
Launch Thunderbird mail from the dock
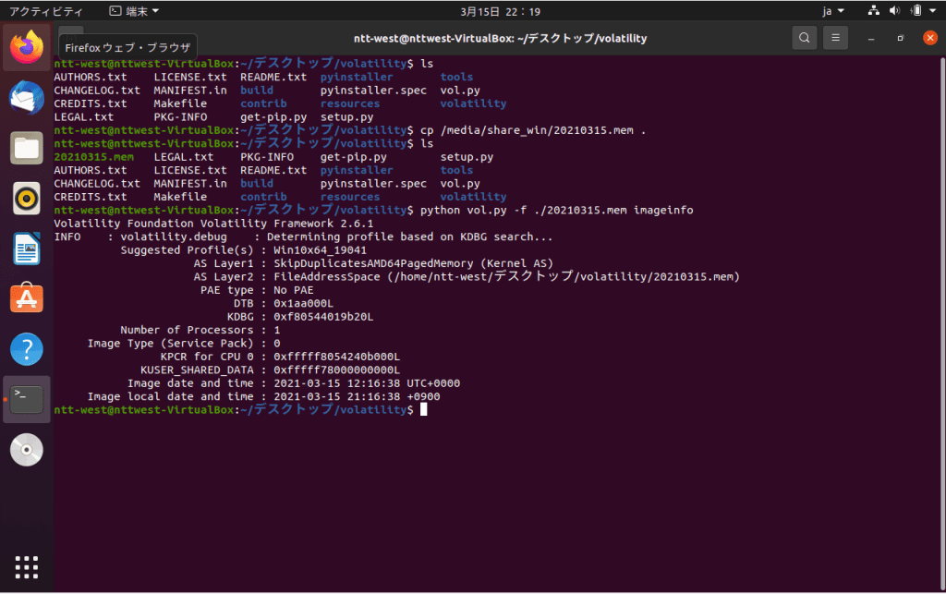point(27,97)
